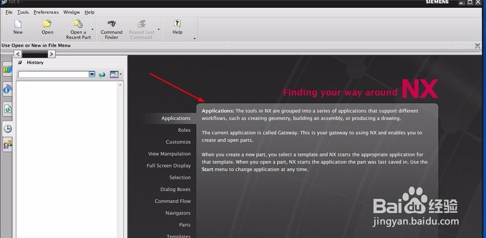This screenshot has height=238, width=486.
Task: Open the History combo box dropdown
Action: pos(92,74)
